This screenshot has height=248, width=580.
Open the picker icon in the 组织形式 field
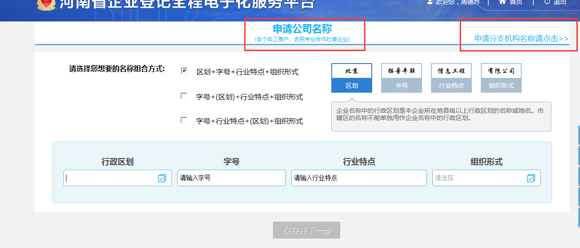pyautogui.click(x=531, y=178)
